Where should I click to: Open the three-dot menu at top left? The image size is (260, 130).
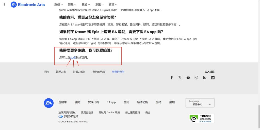pyautogui.click(x=4, y=5)
